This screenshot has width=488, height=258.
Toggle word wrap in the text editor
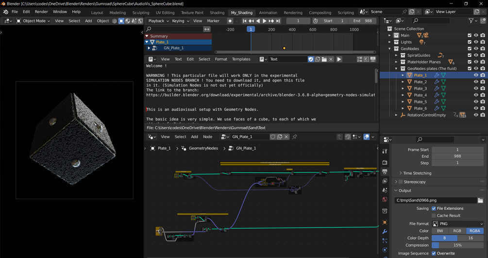(x=366, y=59)
